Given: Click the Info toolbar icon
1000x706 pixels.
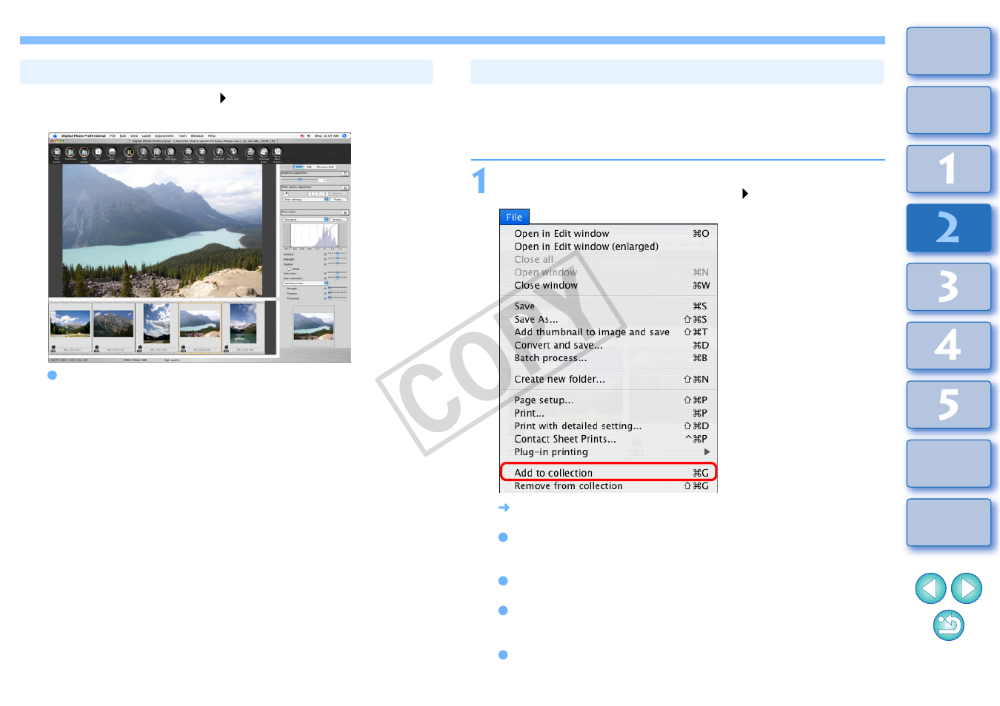Looking at the screenshot, I should pyautogui.click(x=98, y=152).
